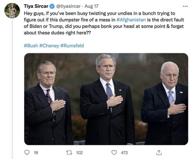Screen dimensions: 193x159
Task: Retweet using the arrows icon
Action: (x=69, y=153)
